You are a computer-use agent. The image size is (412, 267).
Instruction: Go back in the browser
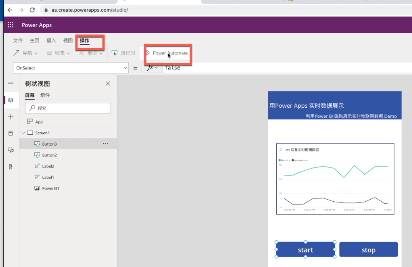[10, 10]
